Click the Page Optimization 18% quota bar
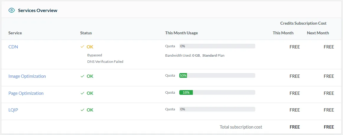 click(x=217, y=92)
